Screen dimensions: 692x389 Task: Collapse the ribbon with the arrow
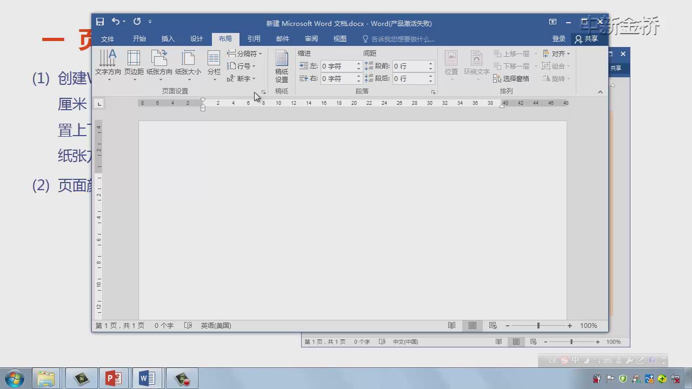coord(600,92)
